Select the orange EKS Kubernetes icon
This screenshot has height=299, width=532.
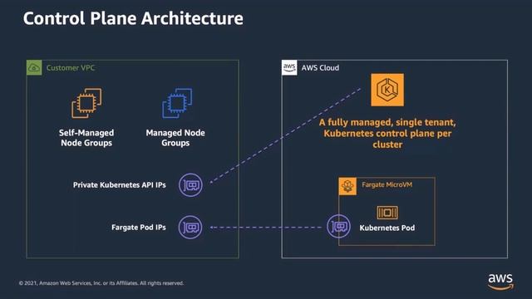(387, 90)
